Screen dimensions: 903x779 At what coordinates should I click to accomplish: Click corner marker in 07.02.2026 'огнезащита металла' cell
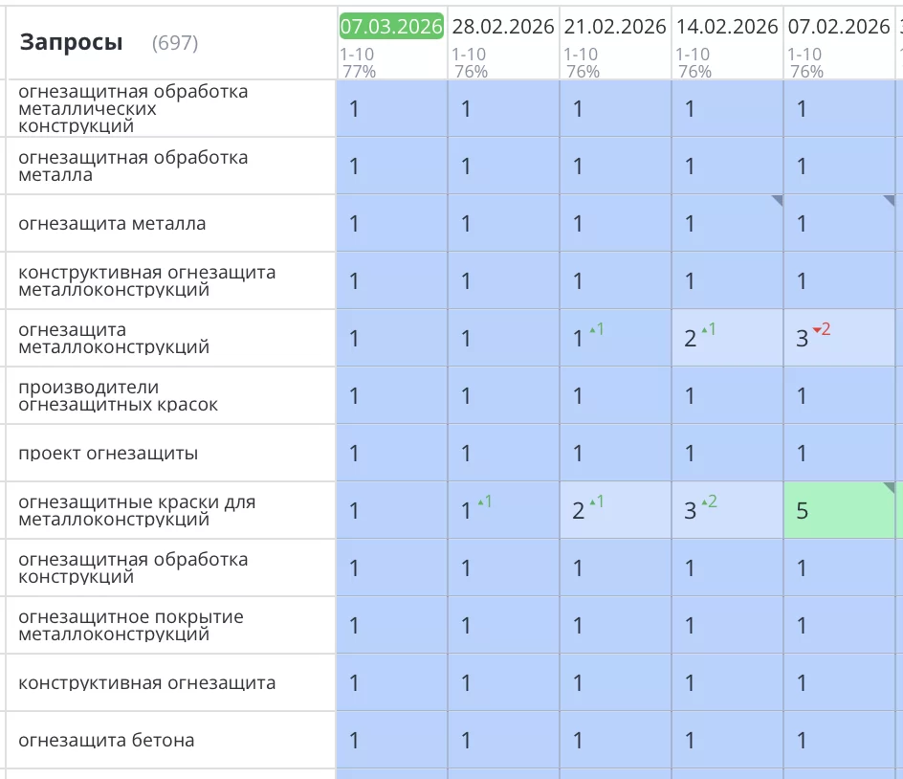point(889,200)
